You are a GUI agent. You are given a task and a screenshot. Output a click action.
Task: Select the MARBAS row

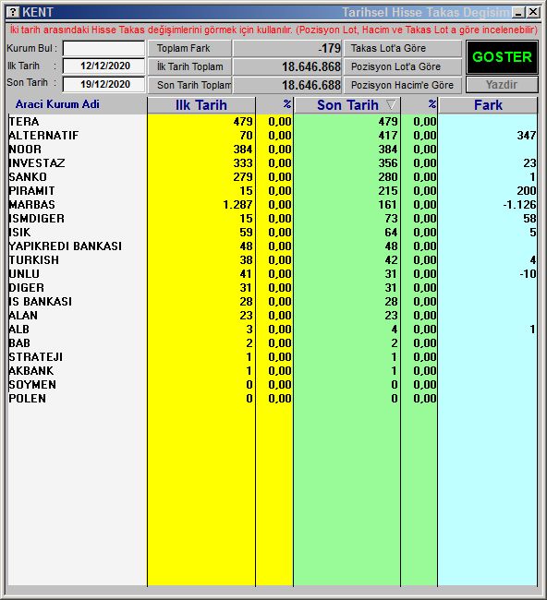[273, 204]
